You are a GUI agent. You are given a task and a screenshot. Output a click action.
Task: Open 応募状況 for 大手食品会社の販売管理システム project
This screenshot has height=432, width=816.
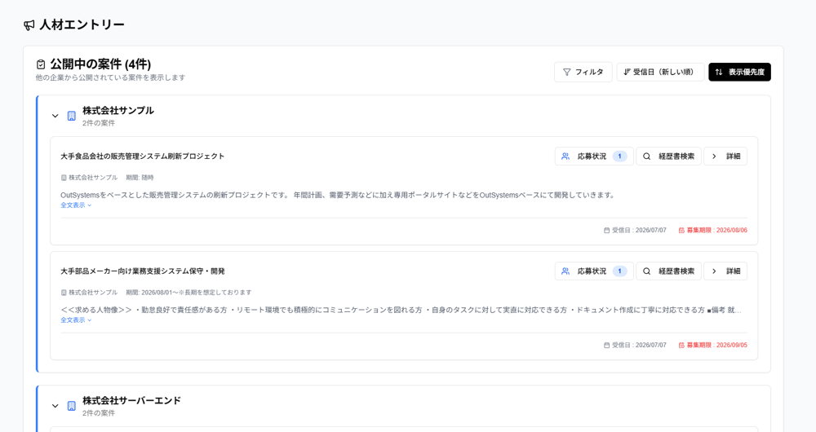point(594,156)
